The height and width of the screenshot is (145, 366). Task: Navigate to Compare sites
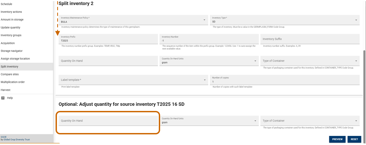(10, 74)
